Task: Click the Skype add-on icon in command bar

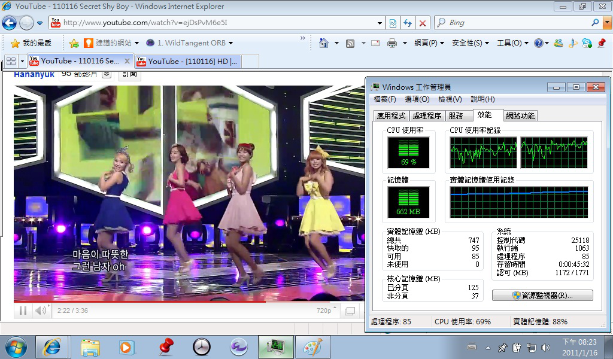Action: (x=587, y=43)
